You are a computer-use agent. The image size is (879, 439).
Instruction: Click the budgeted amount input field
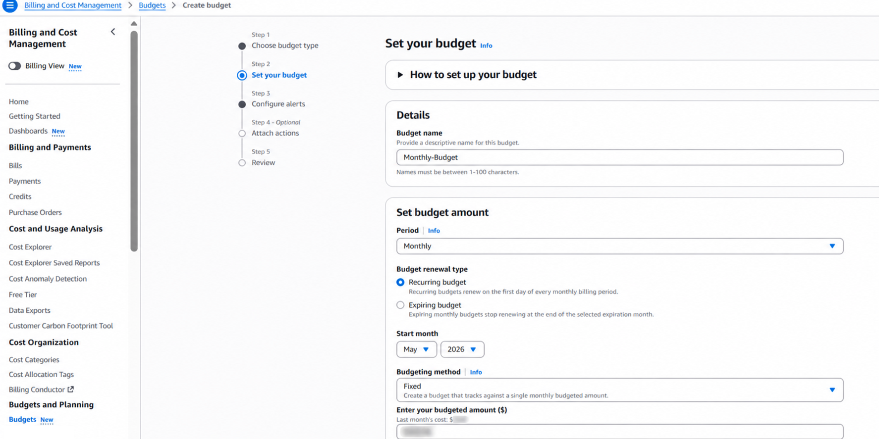(619, 432)
